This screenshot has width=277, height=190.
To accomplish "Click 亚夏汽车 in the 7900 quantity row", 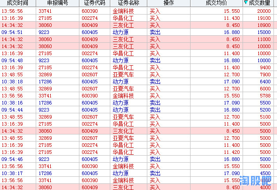I will coord(123,75).
